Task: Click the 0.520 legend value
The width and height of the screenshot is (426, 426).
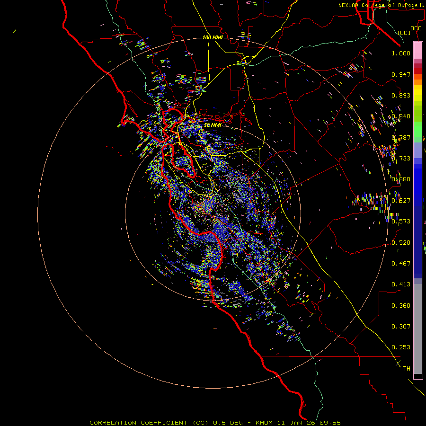Action: click(x=401, y=243)
